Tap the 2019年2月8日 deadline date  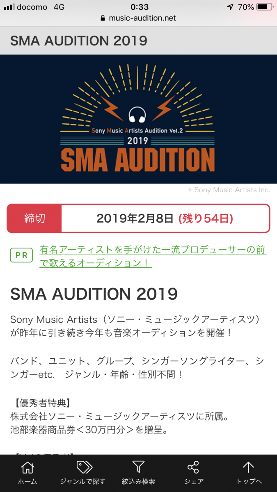(x=135, y=219)
